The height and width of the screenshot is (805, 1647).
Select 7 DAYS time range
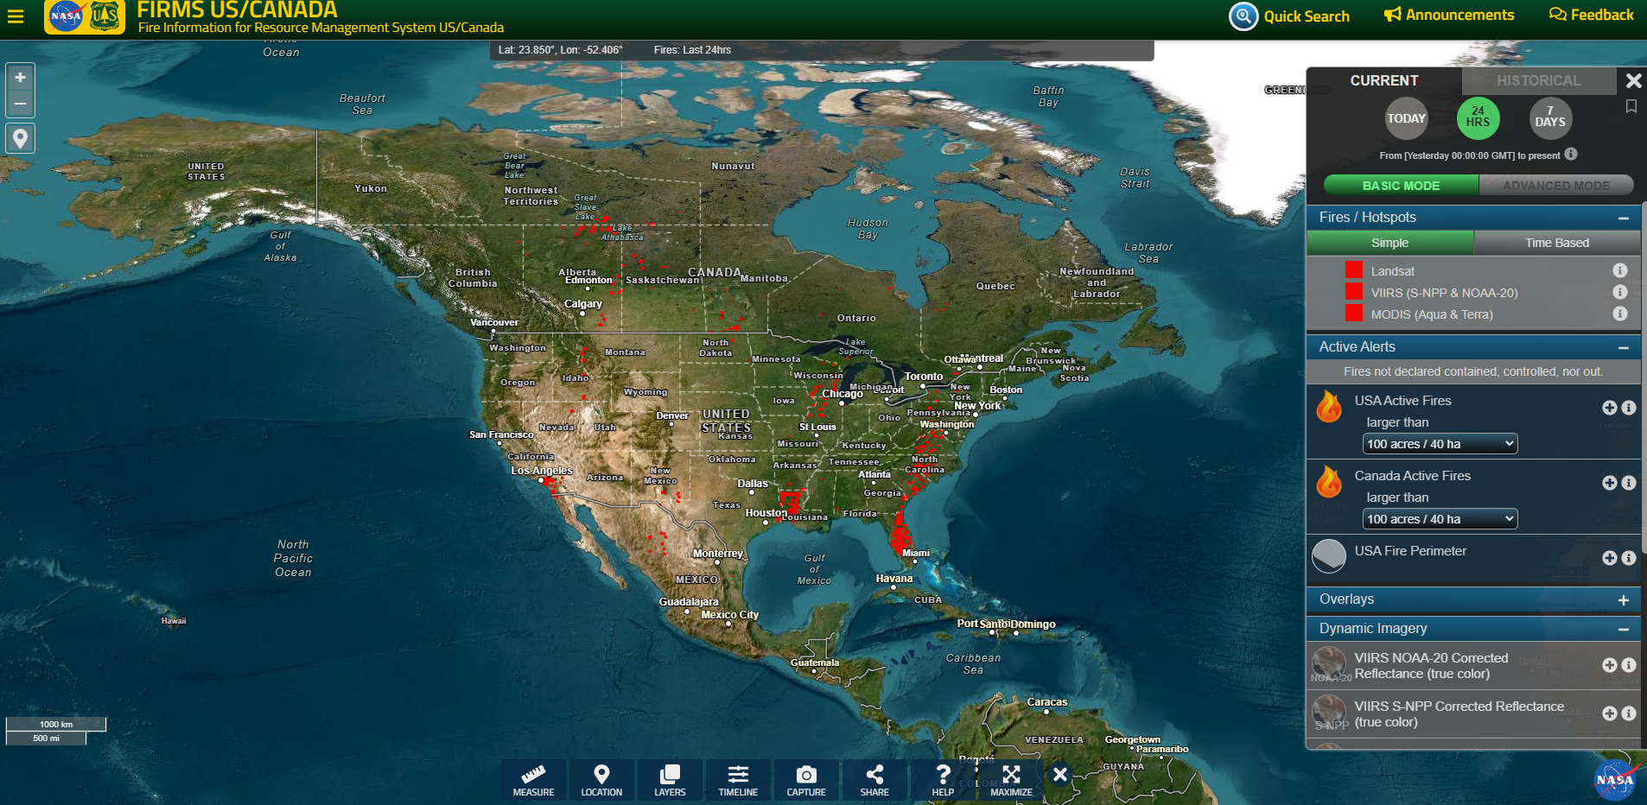tap(1549, 118)
